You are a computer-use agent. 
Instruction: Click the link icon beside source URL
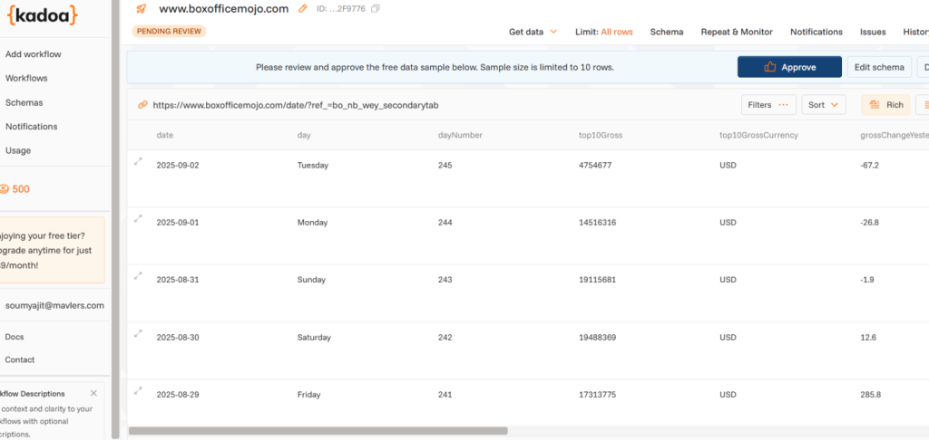(142, 105)
